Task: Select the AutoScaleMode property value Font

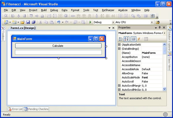Action: coord(145,77)
